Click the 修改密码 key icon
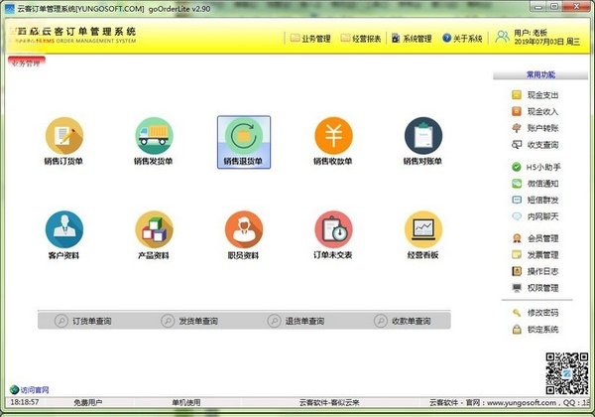Viewport: 595px width, 417px height. pyautogui.click(x=517, y=313)
